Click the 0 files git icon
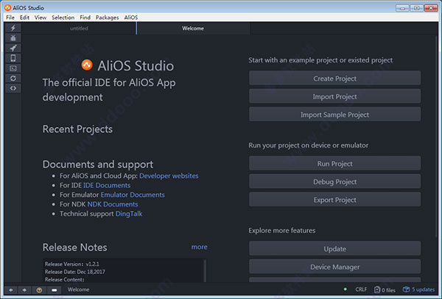Image resolution: width=442 pixels, height=299 pixels. (x=385, y=289)
